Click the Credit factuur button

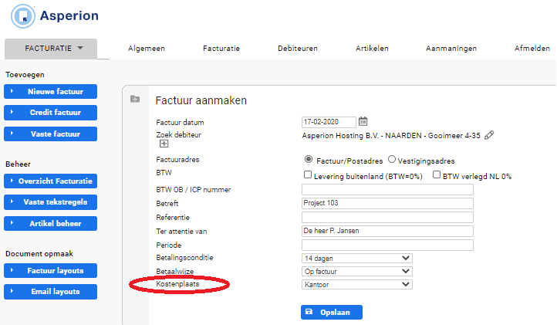[x=50, y=113]
